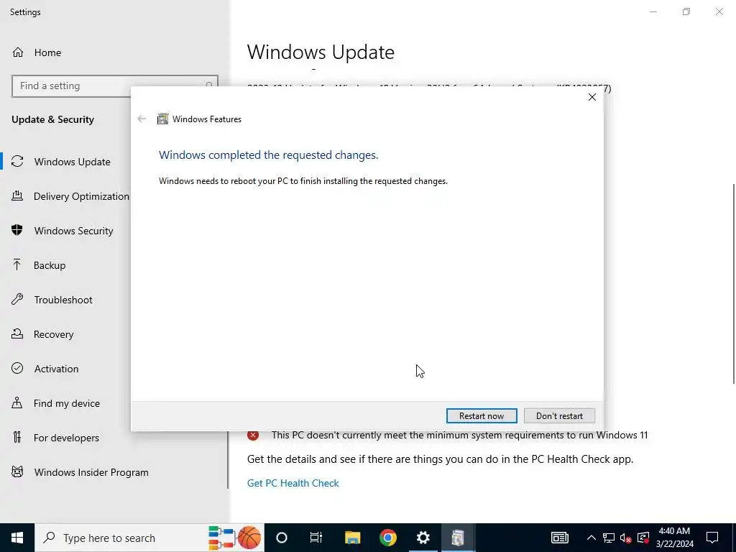736x552 pixels.
Task: Open Troubleshoot settings
Action: (x=63, y=300)
